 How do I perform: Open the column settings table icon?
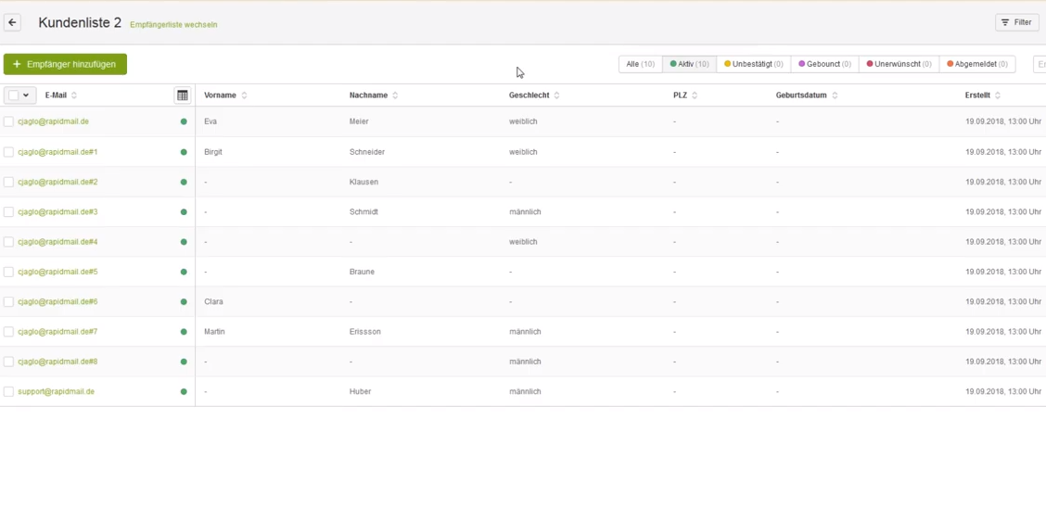(x=183, y=95)
